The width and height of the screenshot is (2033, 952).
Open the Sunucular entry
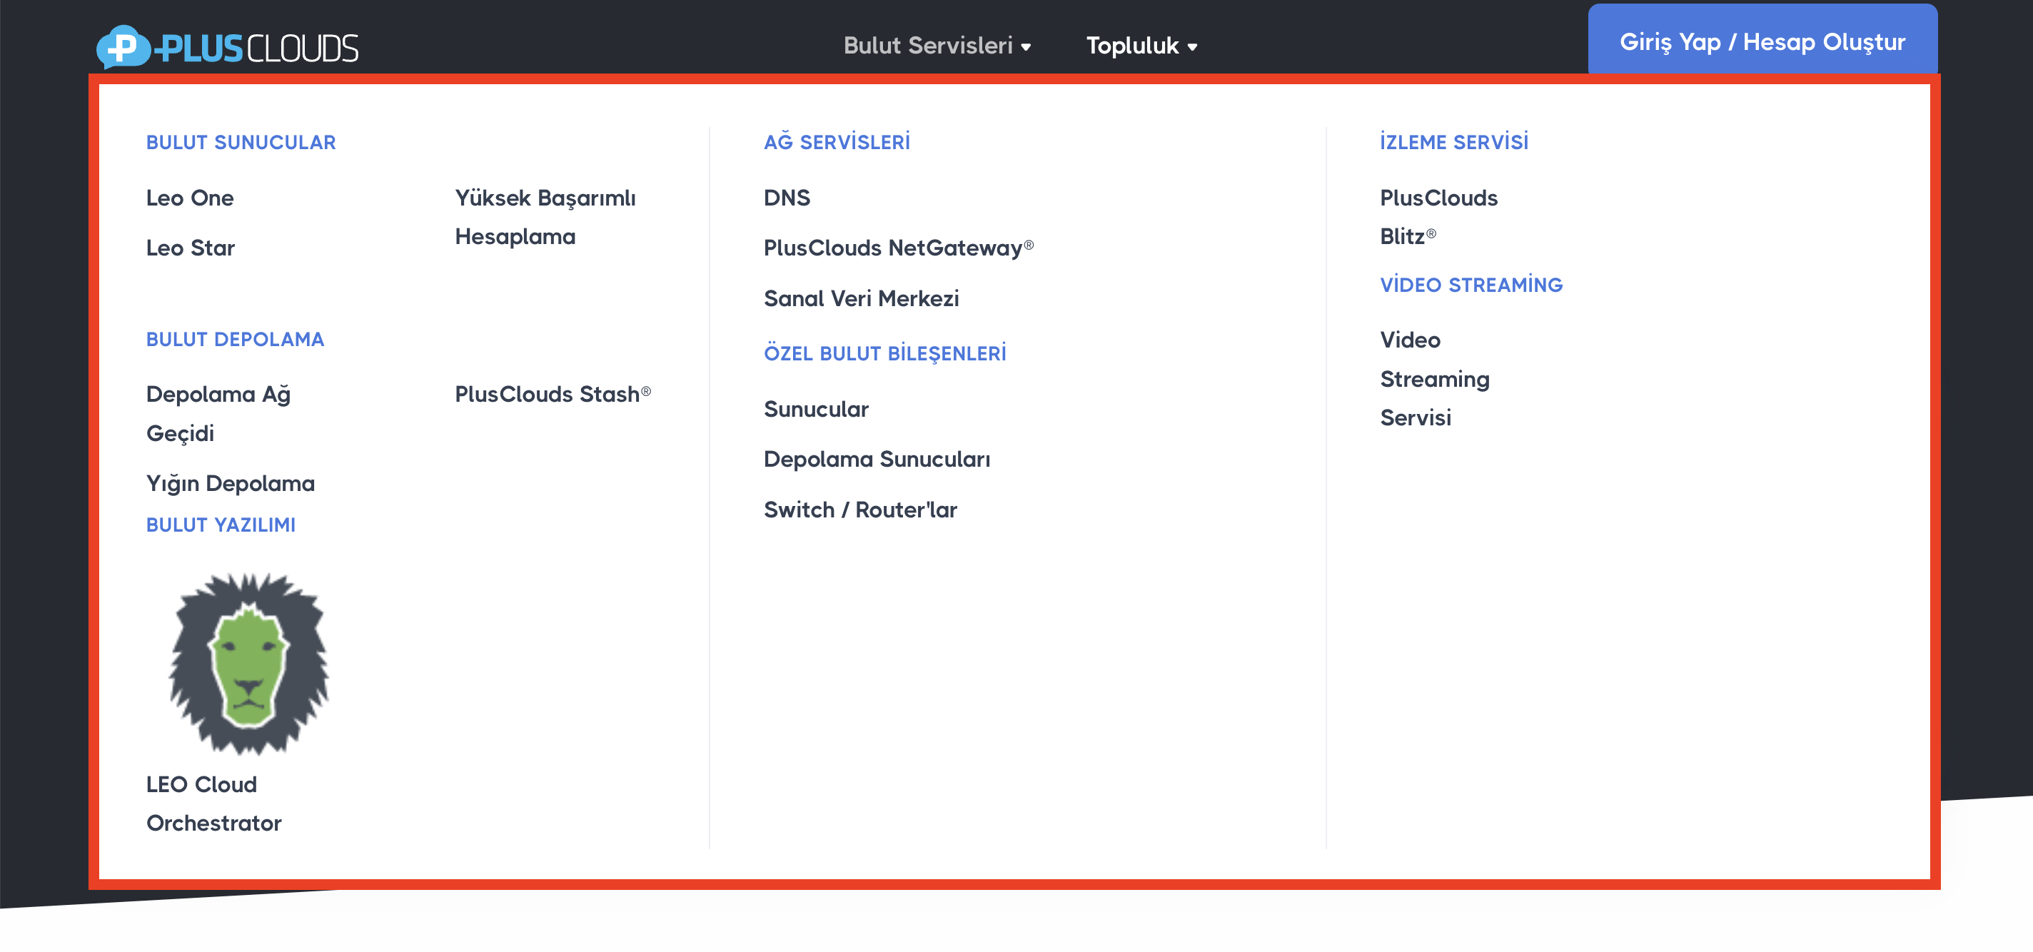click(816, 409)
